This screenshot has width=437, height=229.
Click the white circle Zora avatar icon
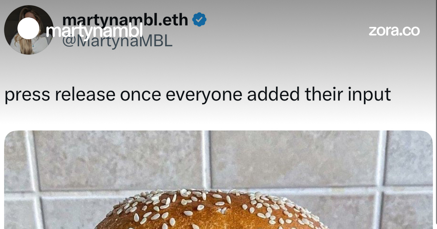(x=28, y=29)
